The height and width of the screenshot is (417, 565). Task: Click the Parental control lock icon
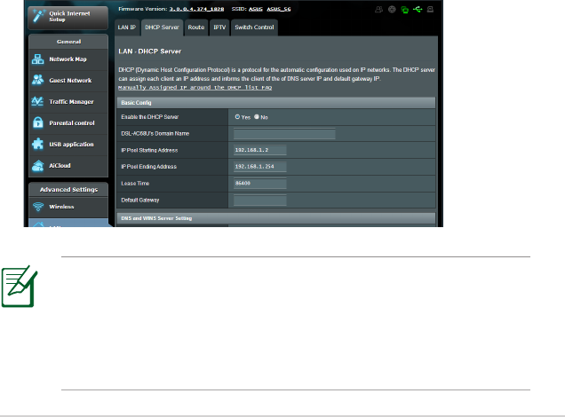(x=38, y=122)
